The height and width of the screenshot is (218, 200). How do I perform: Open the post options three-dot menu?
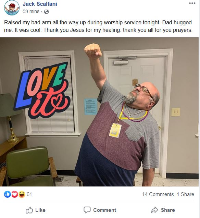click(192, 3)
